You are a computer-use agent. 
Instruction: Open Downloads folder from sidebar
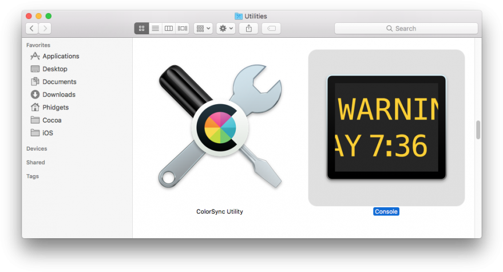(x=58, y=94)
